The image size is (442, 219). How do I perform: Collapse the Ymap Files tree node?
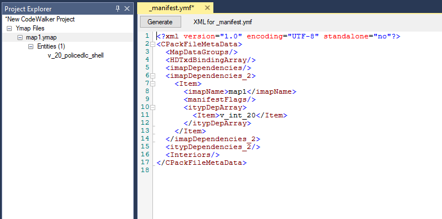[9, 28]
